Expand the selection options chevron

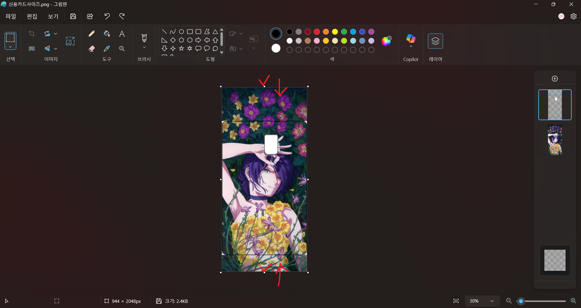point(10,47)
